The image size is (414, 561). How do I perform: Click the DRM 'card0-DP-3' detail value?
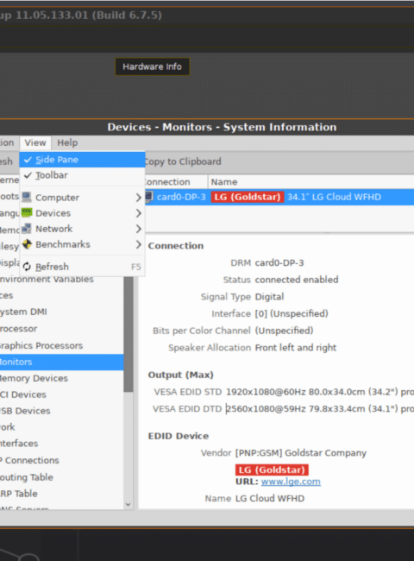[x=279, y=262]
